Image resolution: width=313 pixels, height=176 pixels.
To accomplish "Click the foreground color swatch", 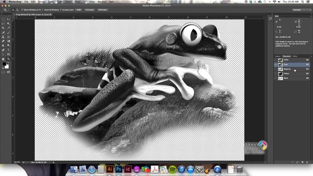I will (x=4, y=64).
